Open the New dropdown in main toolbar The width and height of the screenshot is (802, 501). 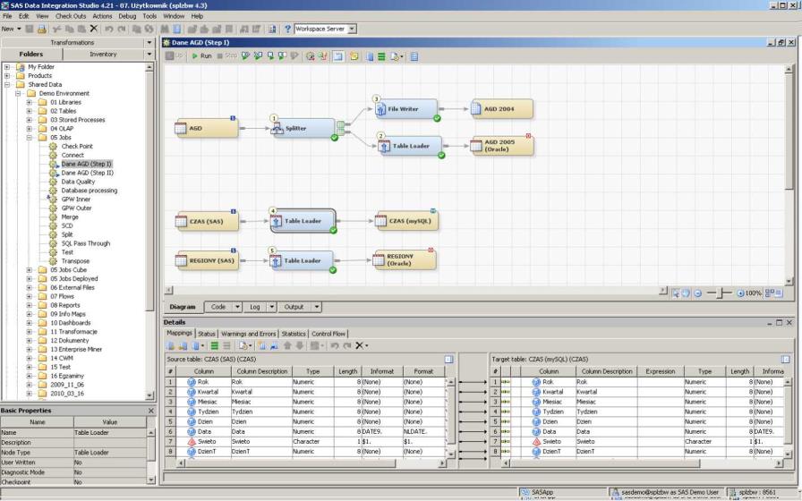coord(12,30)
